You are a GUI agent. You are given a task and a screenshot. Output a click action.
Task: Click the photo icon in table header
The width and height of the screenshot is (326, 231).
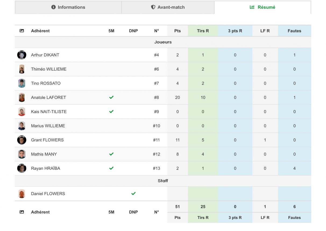(x=22, y=31)
